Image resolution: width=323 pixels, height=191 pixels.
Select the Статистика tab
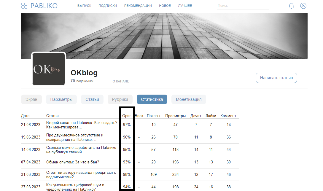point(152,100)
